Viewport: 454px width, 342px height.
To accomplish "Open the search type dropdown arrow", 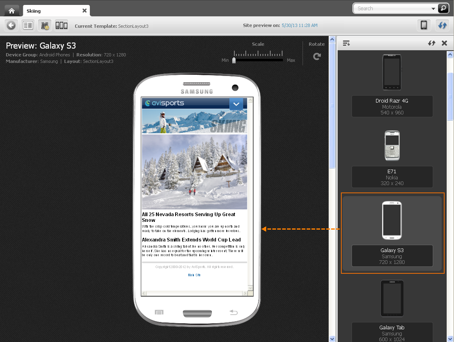I will click(x=433, y=9).
